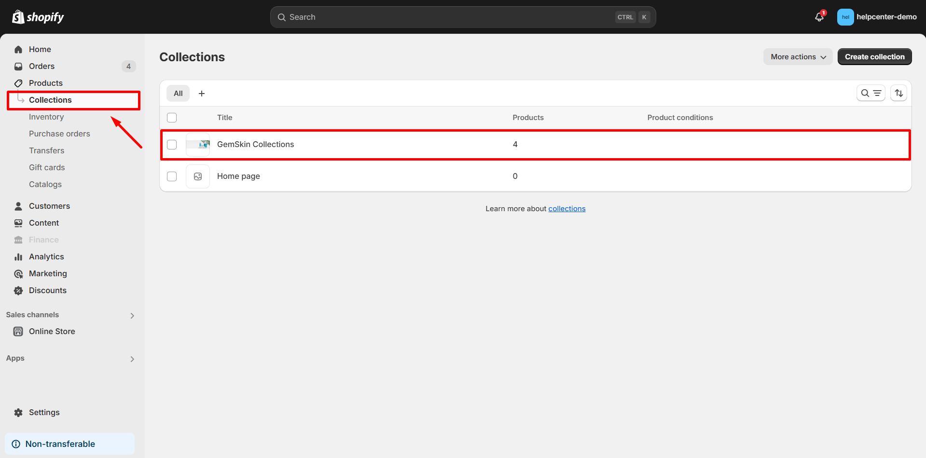Click the Shopify logo
The image size is (926, 458).
pos(38,17)
